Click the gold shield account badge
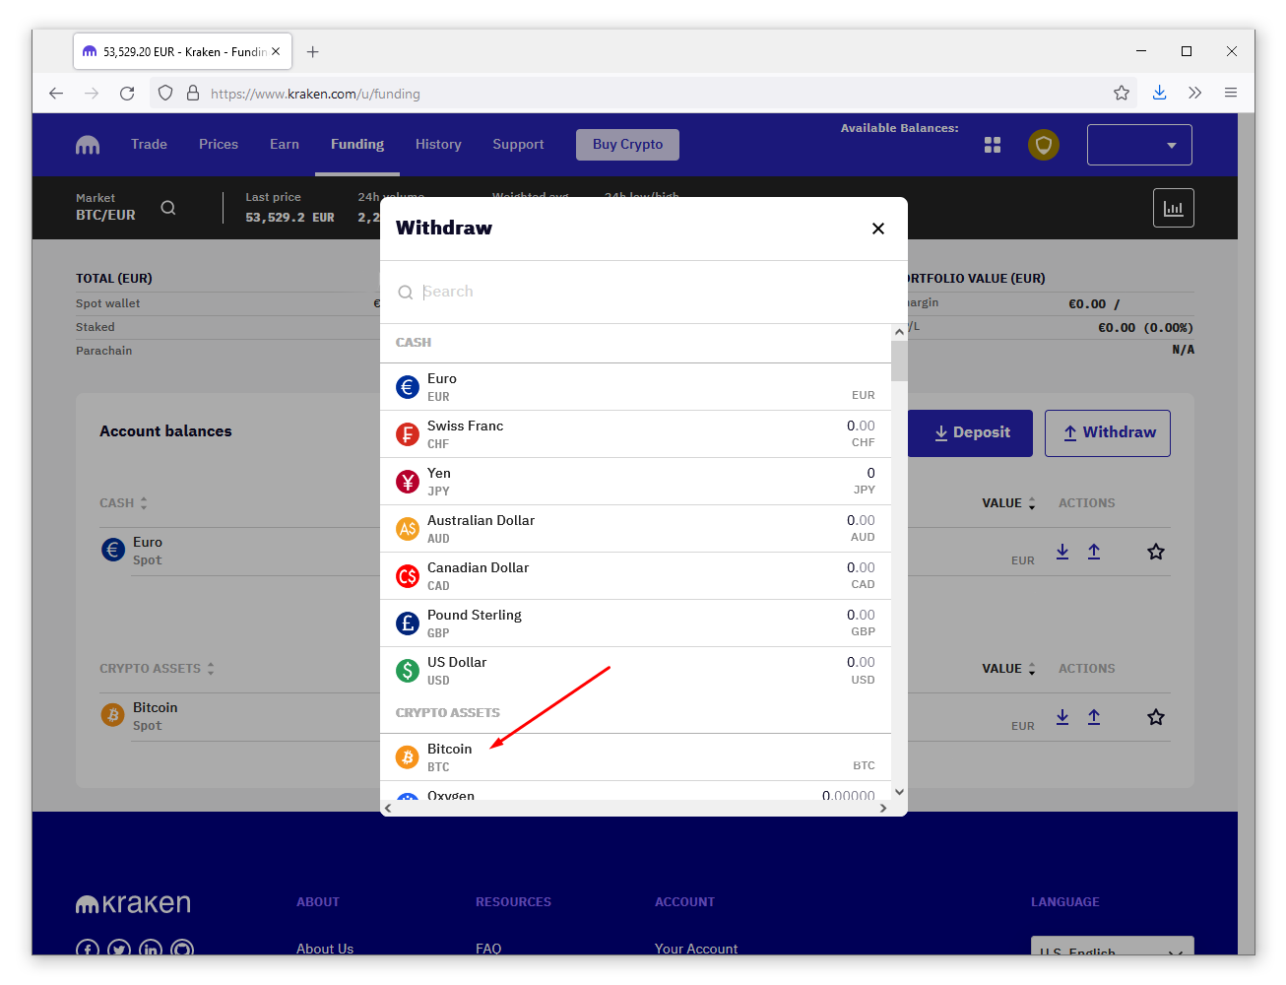This screenshot has height=985, width=1286. 1044,145
